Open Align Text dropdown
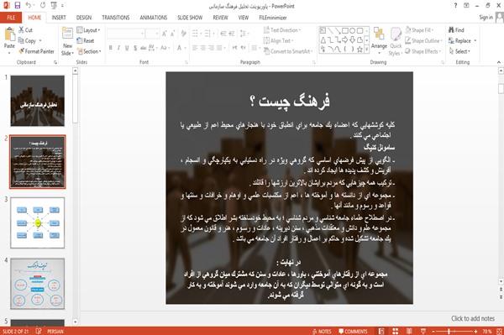Screen dimensions: 504x335 [x=278, y=40]
